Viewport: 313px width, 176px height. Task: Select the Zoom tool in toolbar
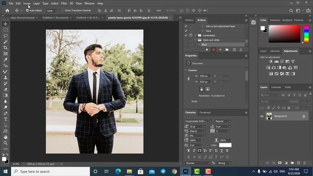pos(5,143)
